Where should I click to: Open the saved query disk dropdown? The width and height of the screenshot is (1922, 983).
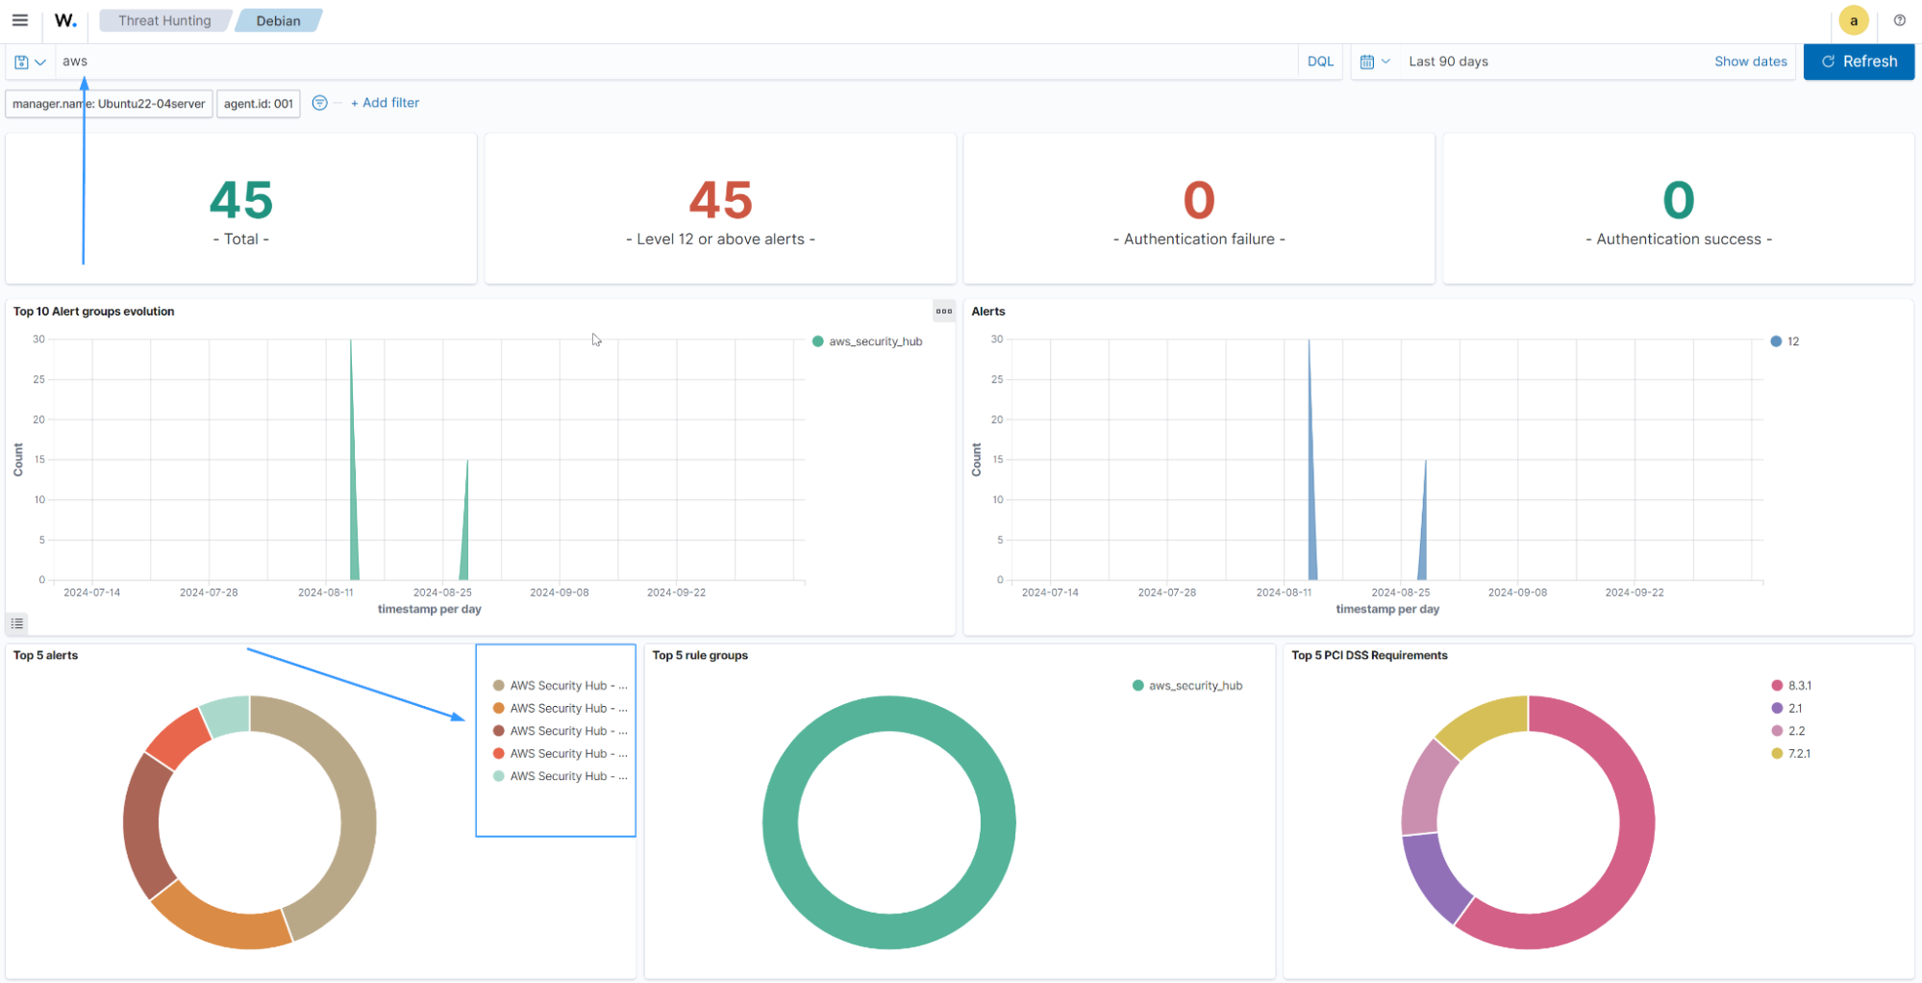tap(30, 62)
